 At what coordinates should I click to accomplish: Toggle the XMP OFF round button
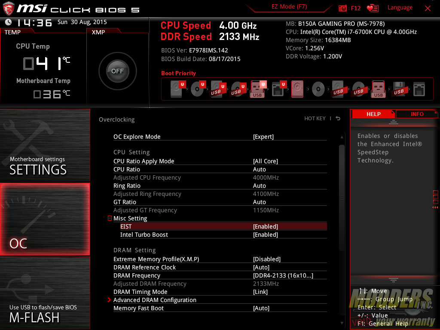tap(118, 71)
